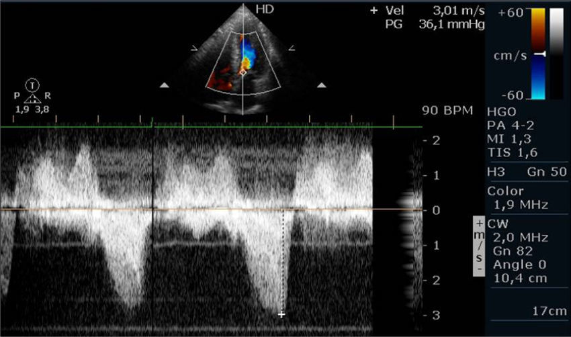Screen dimensions: 571x337
Task: Click the left focal triangle marker beside sector
Action: point(165,85)
